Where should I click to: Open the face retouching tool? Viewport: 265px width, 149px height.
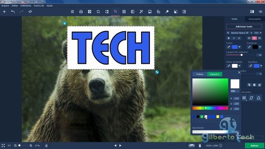click(81, 12)
